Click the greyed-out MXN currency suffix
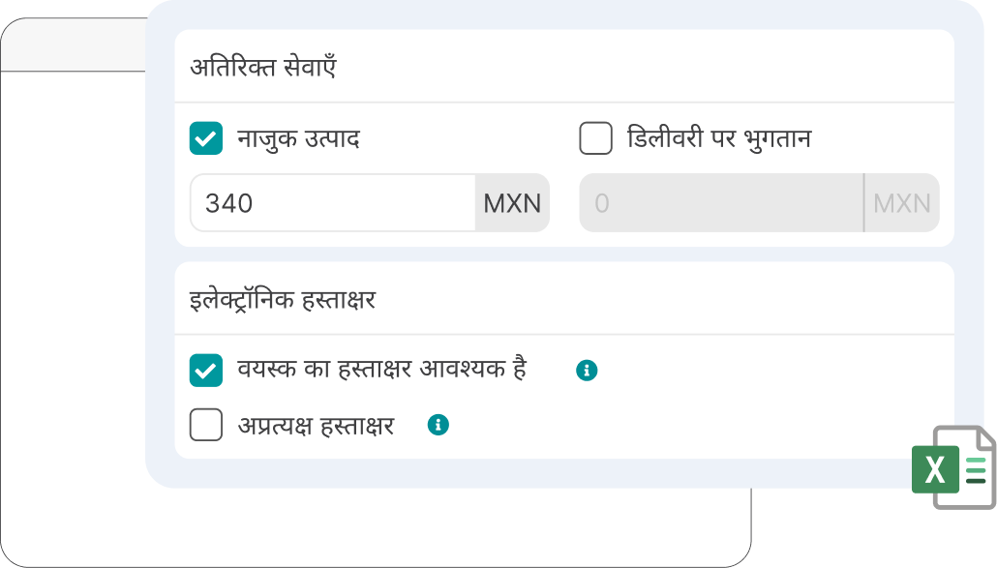Image resolution: width=997 pixels, height=568 pixels. [901, 203]
